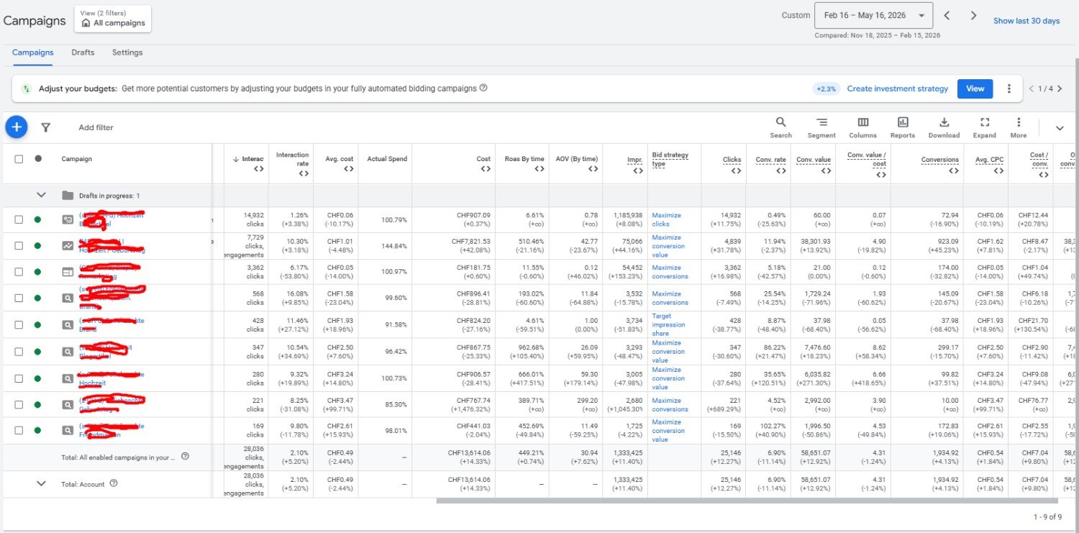Collapse toolbar with the down chevron
This screenshot has height=533, width=1079.
(x=1060, y=128)
